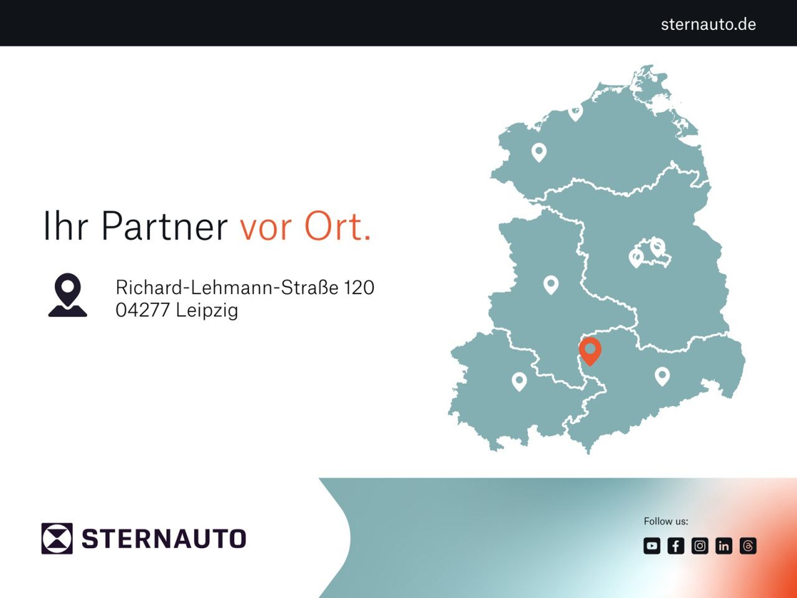The height and width of the screenshot is (598, 797).
Task: Open the sternauto.de link
Action: pyautogui.click(x=708, y=25)
